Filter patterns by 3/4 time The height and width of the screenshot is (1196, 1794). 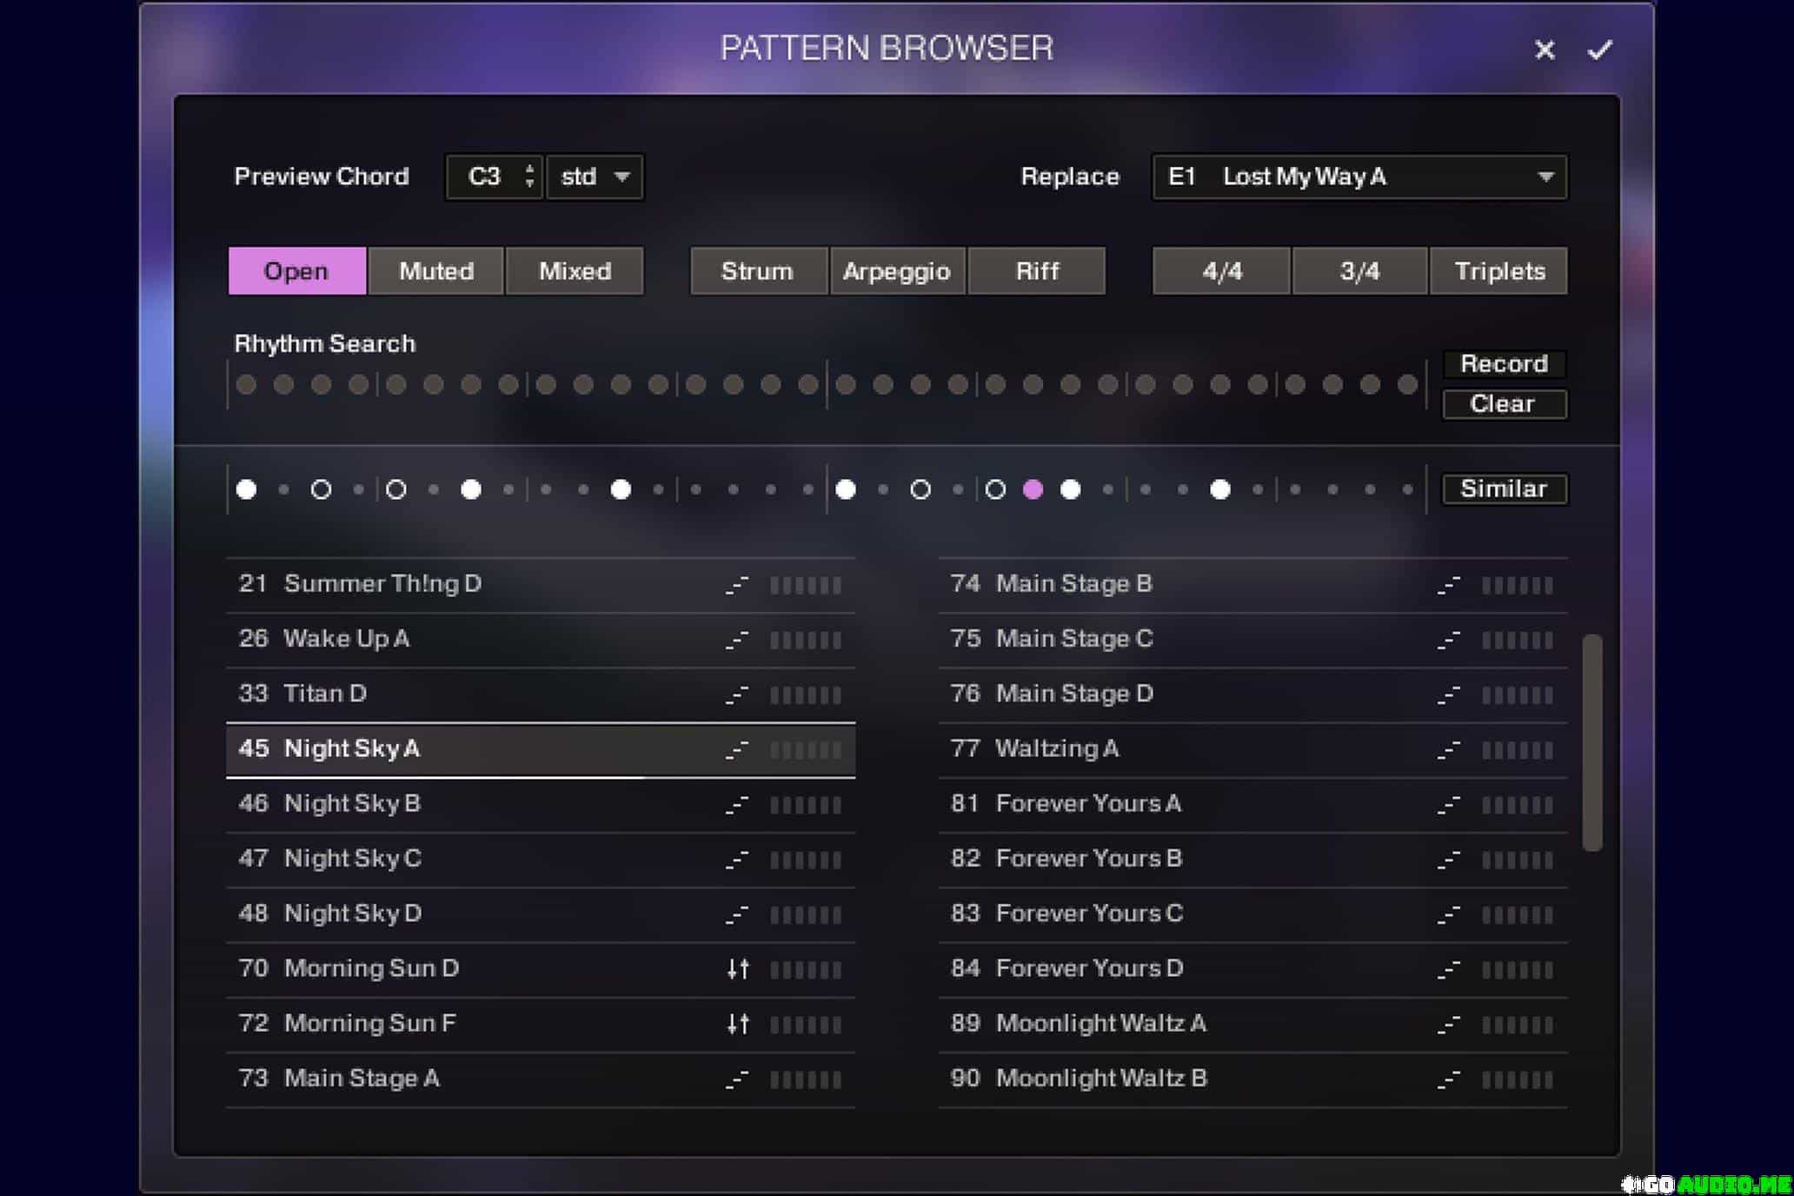pyautogui.click(x=1359, y=271)
